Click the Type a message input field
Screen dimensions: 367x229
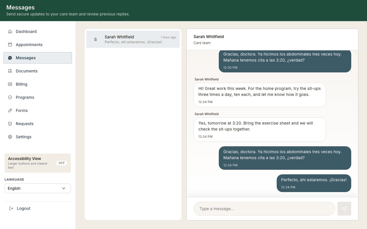[x=264, y=209]
